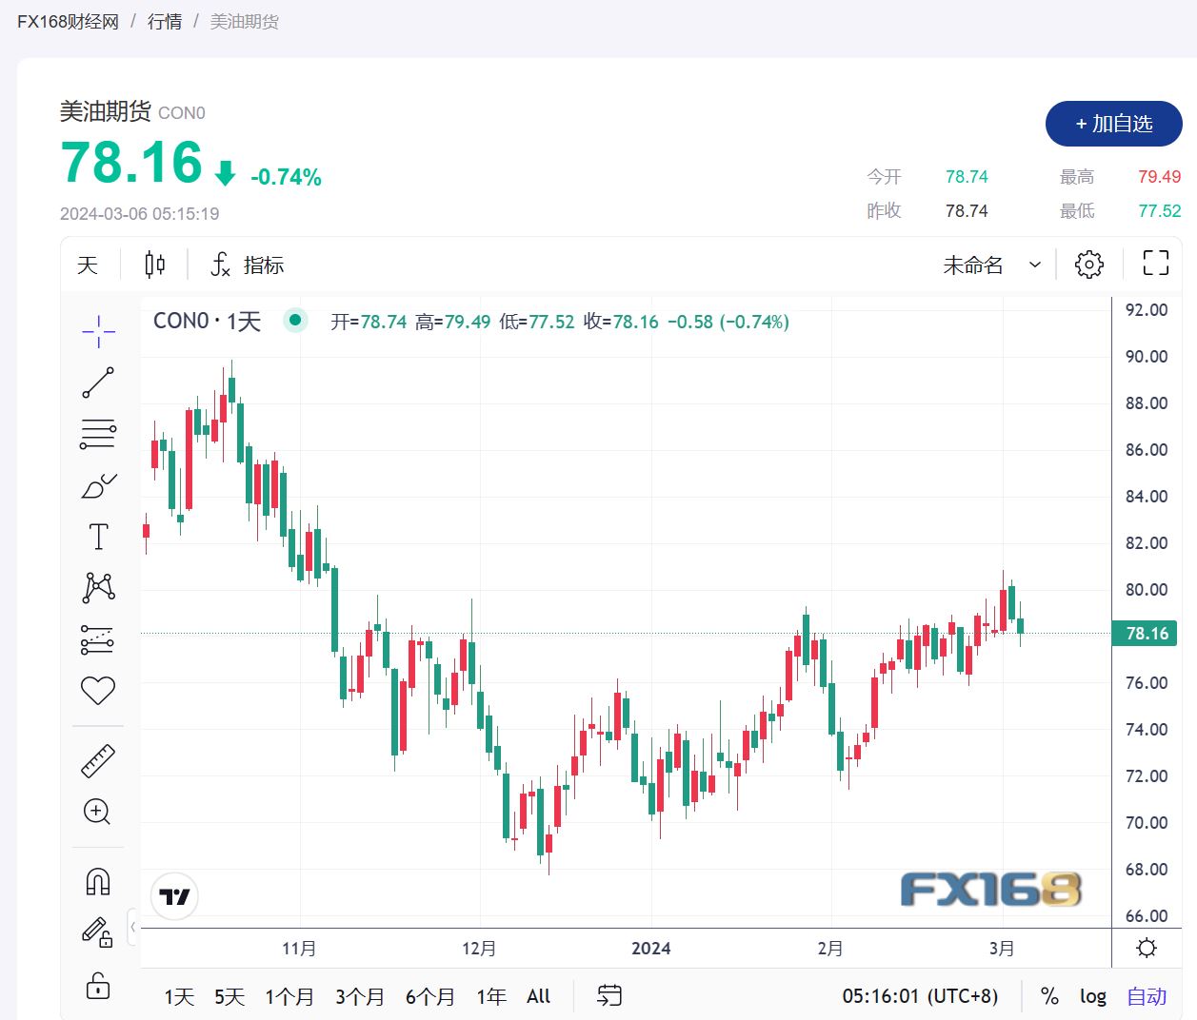
Task: Open the 指标 indicators menu
Action: [248, 265]
